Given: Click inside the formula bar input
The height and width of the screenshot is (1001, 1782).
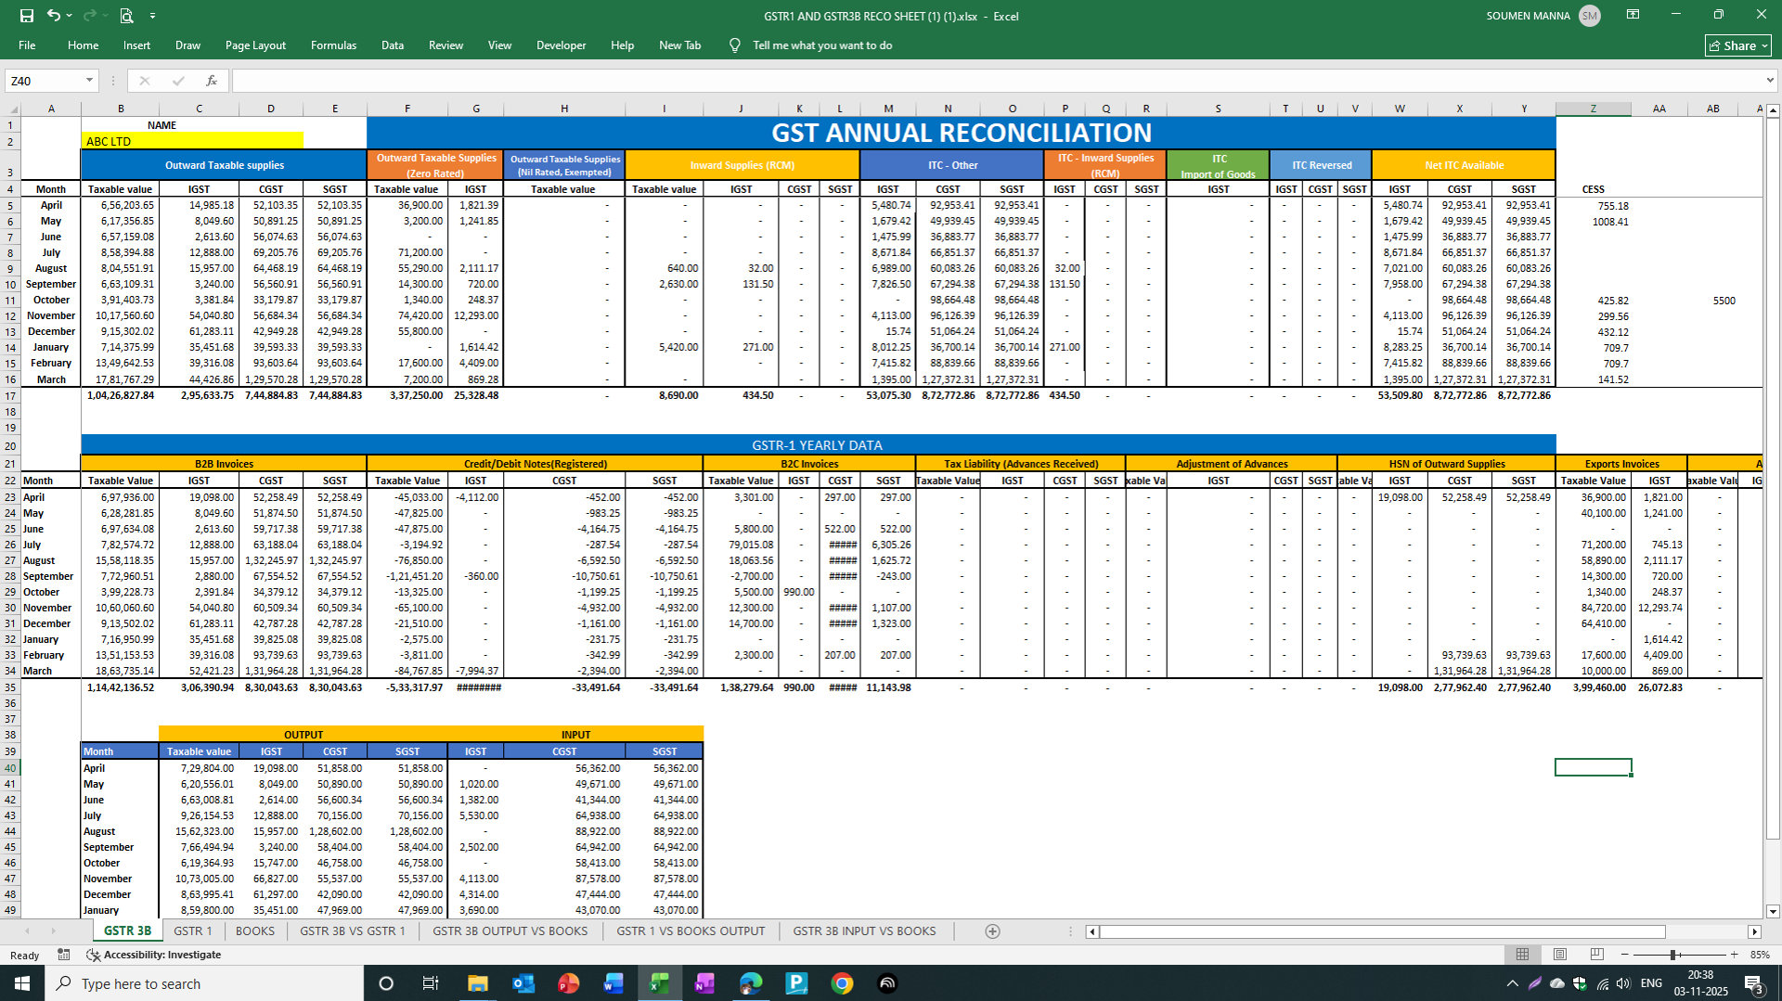Looking at the screenshot, I should [x=997, y=81].
